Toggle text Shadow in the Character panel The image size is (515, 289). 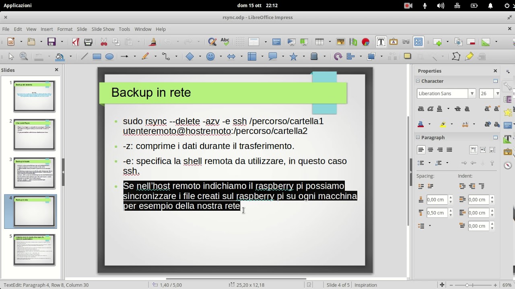(x=467, y=109)
